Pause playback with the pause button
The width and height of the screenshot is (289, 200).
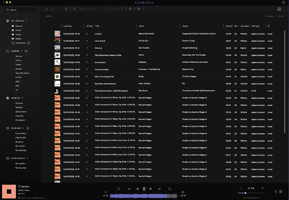(144, 189)
